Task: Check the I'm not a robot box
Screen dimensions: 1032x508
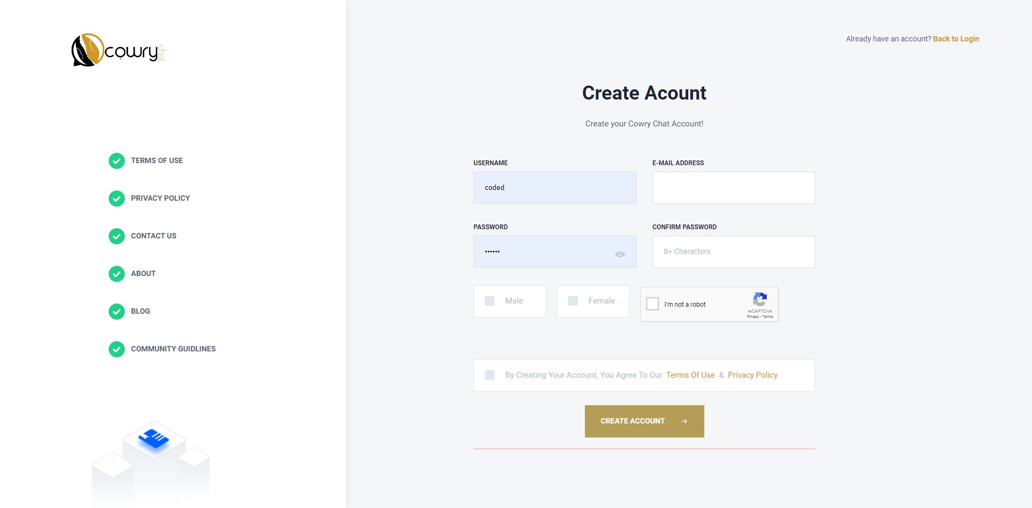Action: pos(653,304)
